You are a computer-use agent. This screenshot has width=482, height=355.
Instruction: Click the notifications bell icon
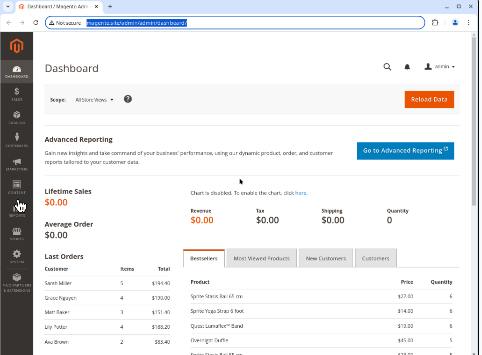(407, 67)
